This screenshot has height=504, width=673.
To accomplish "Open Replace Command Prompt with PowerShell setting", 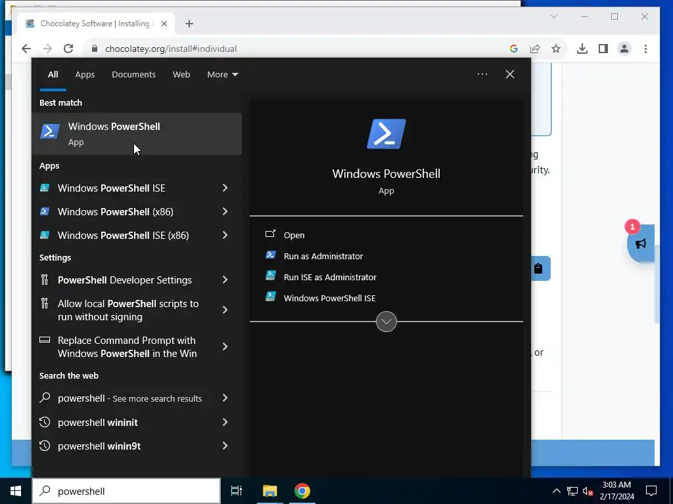I will pos(127,346).
